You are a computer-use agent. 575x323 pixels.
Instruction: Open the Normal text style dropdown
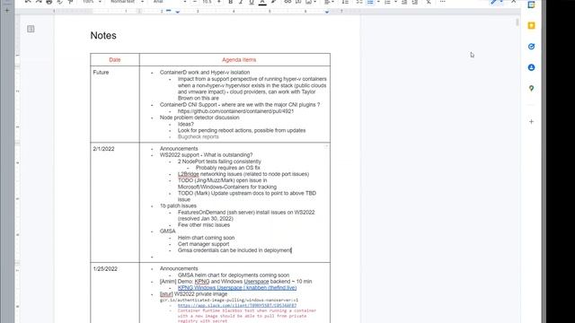click(x=127, y=2)
